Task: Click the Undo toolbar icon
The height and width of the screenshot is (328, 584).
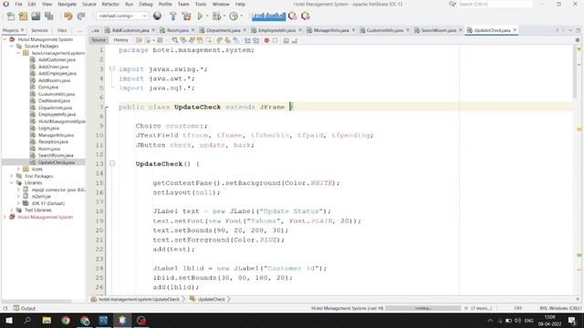Action: pos(68,16)
